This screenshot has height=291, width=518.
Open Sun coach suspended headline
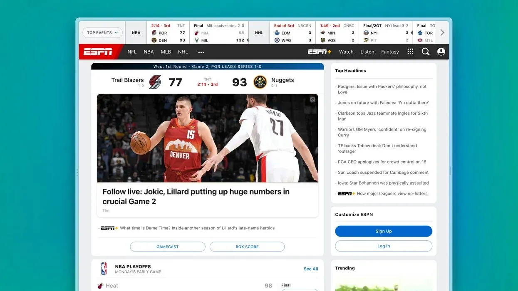383,173
